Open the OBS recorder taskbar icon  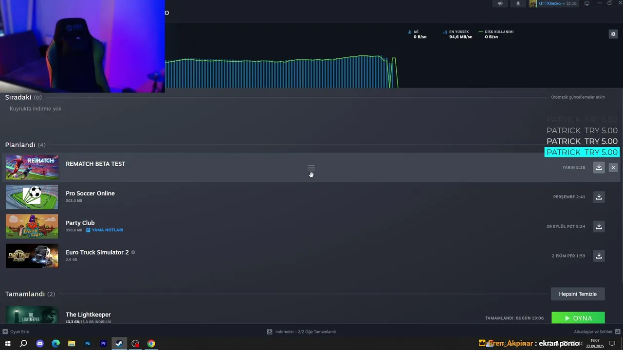(135, 343)
